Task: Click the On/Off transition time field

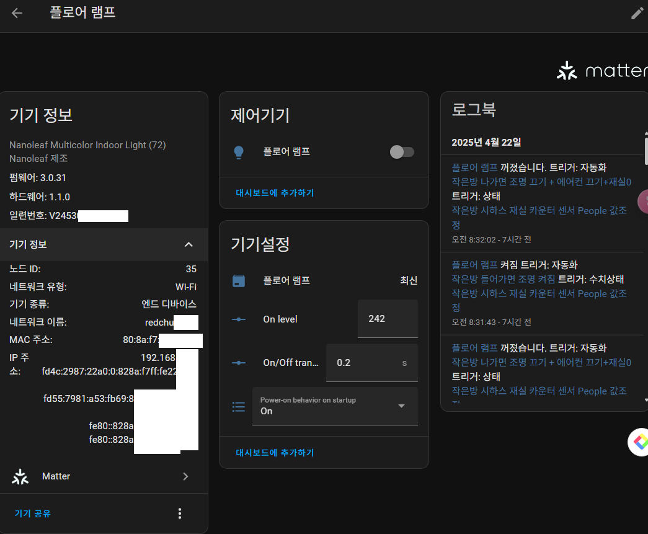Action: pyautogui.click(x=366, y=362)
